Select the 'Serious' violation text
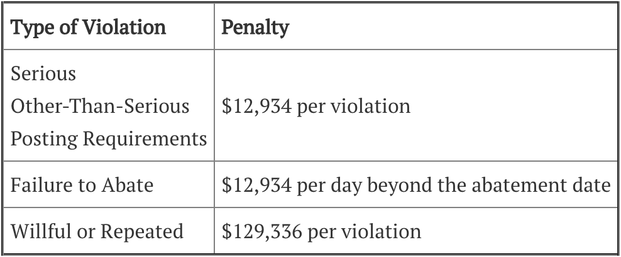Viewport: 621px width, 257px height. point(43,73)
